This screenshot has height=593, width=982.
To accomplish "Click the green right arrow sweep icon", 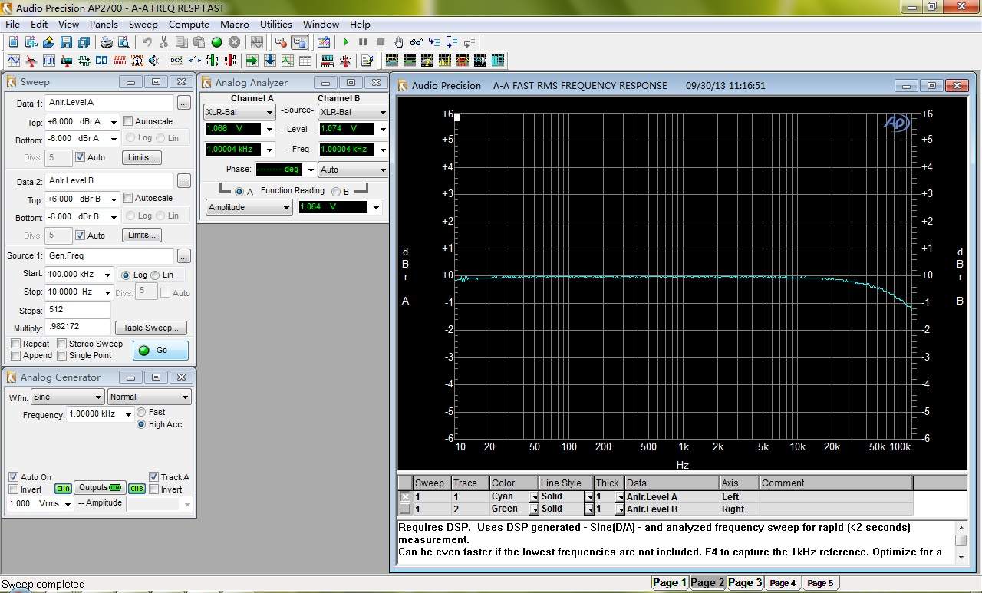I will tap(252, 61).
